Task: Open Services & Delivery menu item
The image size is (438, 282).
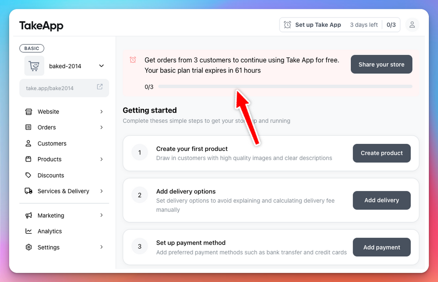Action: 64,191
